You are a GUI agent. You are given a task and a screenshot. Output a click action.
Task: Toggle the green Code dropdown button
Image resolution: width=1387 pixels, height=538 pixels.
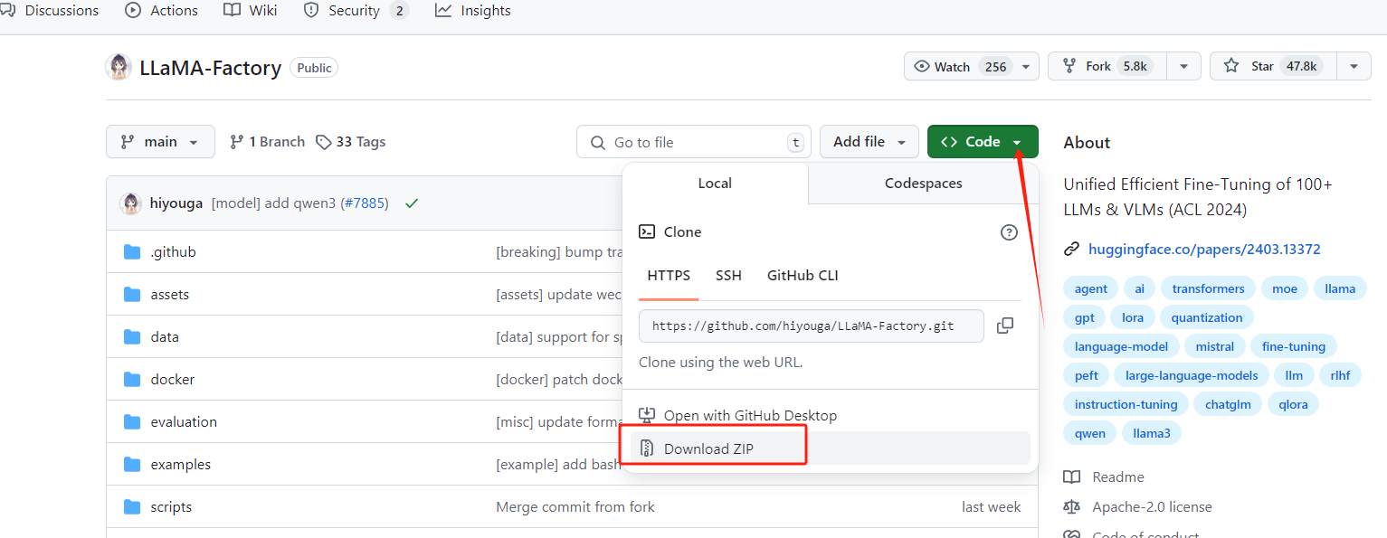point(983,142)
